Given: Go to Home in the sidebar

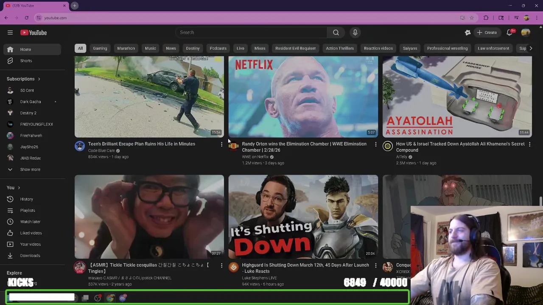Looking at the screenshot, I should point(32,50).
